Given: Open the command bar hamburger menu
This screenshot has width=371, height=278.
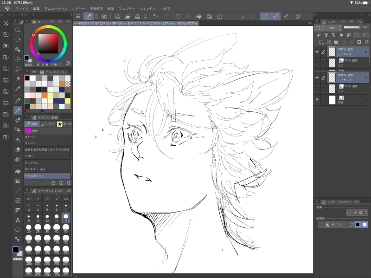Looking at the screenshot, I should [x=78, y=16].
